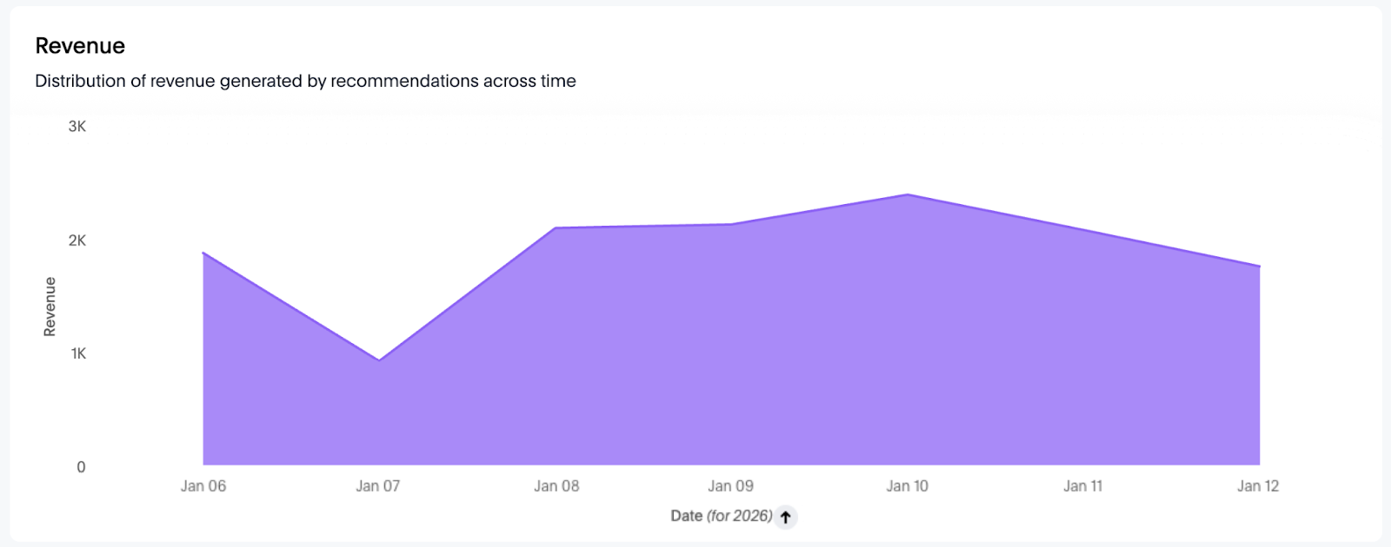The width and height of the screenshot is (1391, 547).
Task: Click the Jan 08 x-axis label
Action: [x=556, y=486]
